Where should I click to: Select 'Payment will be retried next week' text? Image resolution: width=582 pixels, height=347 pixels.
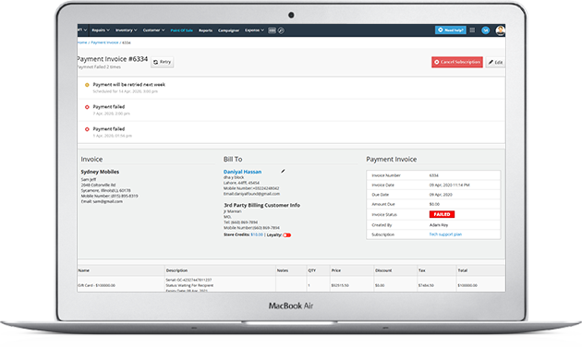click(x=128, y=85)
